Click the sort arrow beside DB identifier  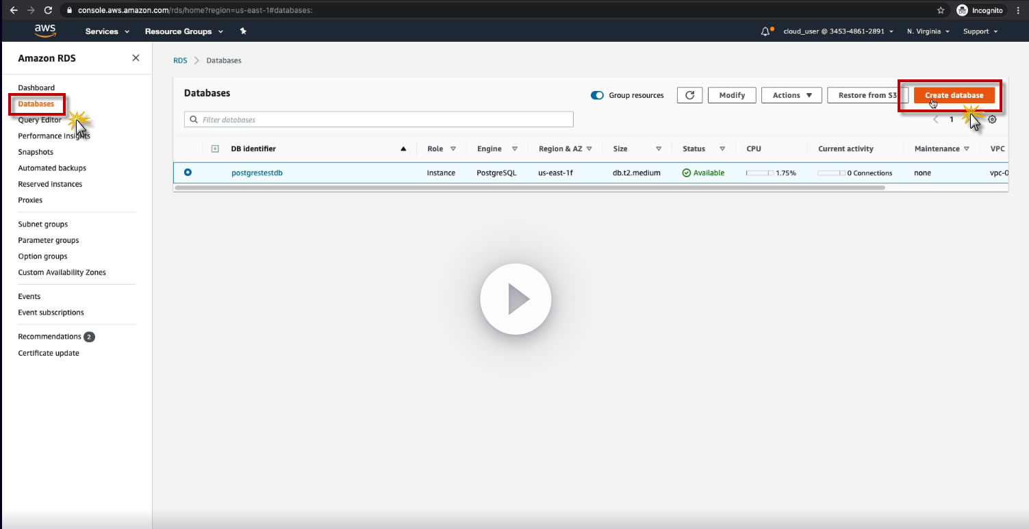pyautogui.click(x=403, y=149)
